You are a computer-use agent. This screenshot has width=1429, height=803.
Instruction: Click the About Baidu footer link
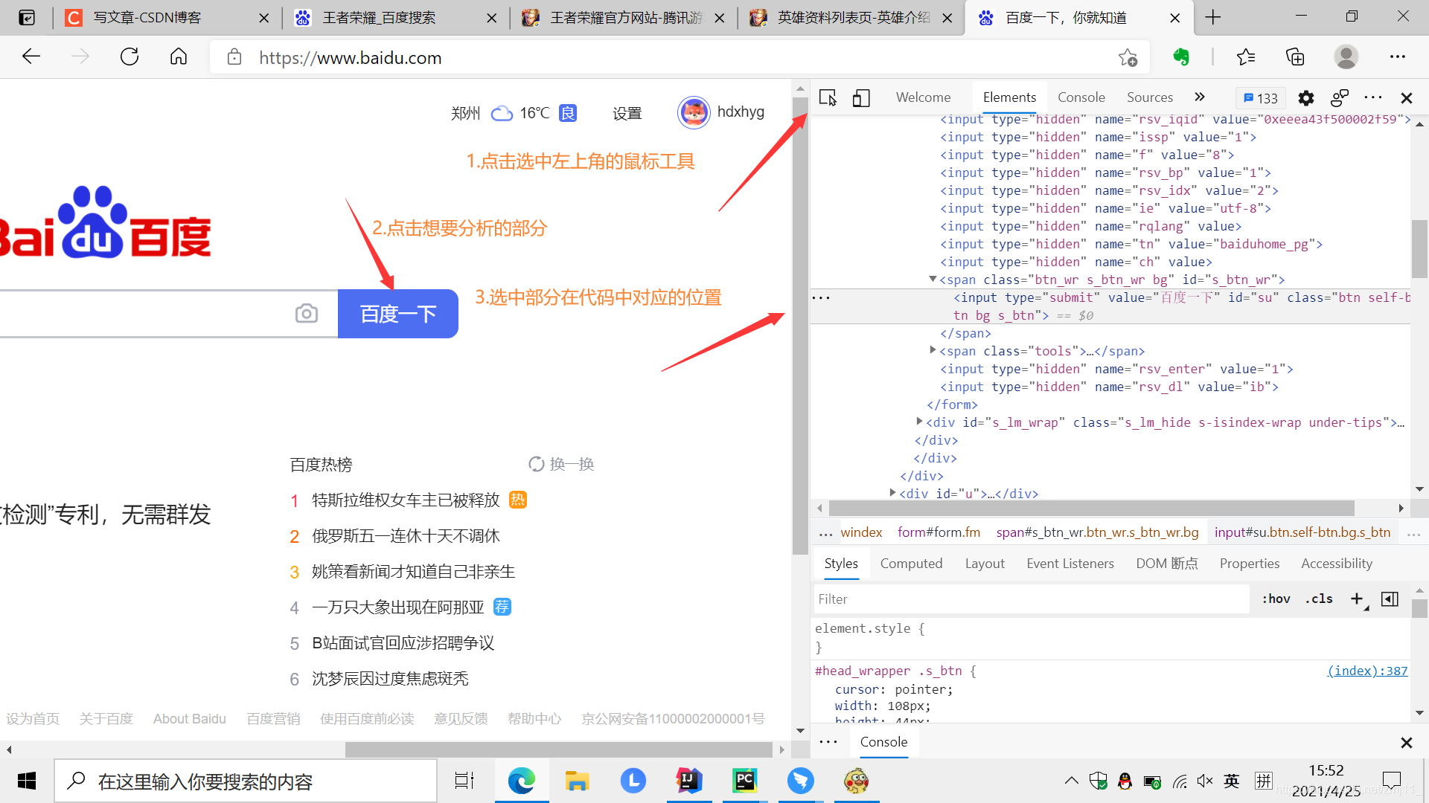190,719
